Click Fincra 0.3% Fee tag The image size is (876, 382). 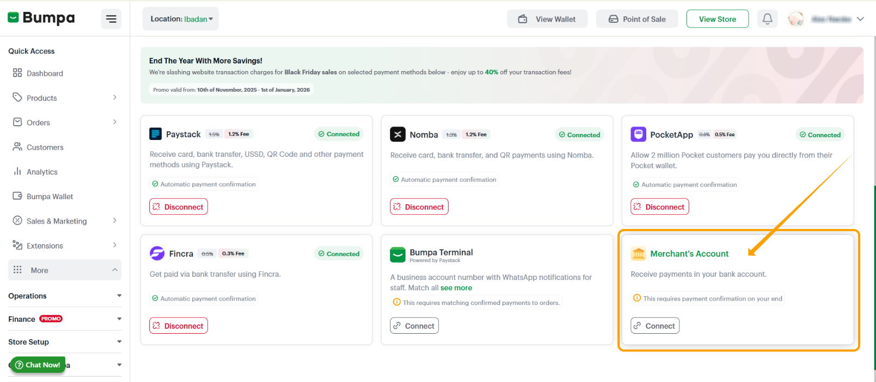pyautogui.click(x=233, y=253)
